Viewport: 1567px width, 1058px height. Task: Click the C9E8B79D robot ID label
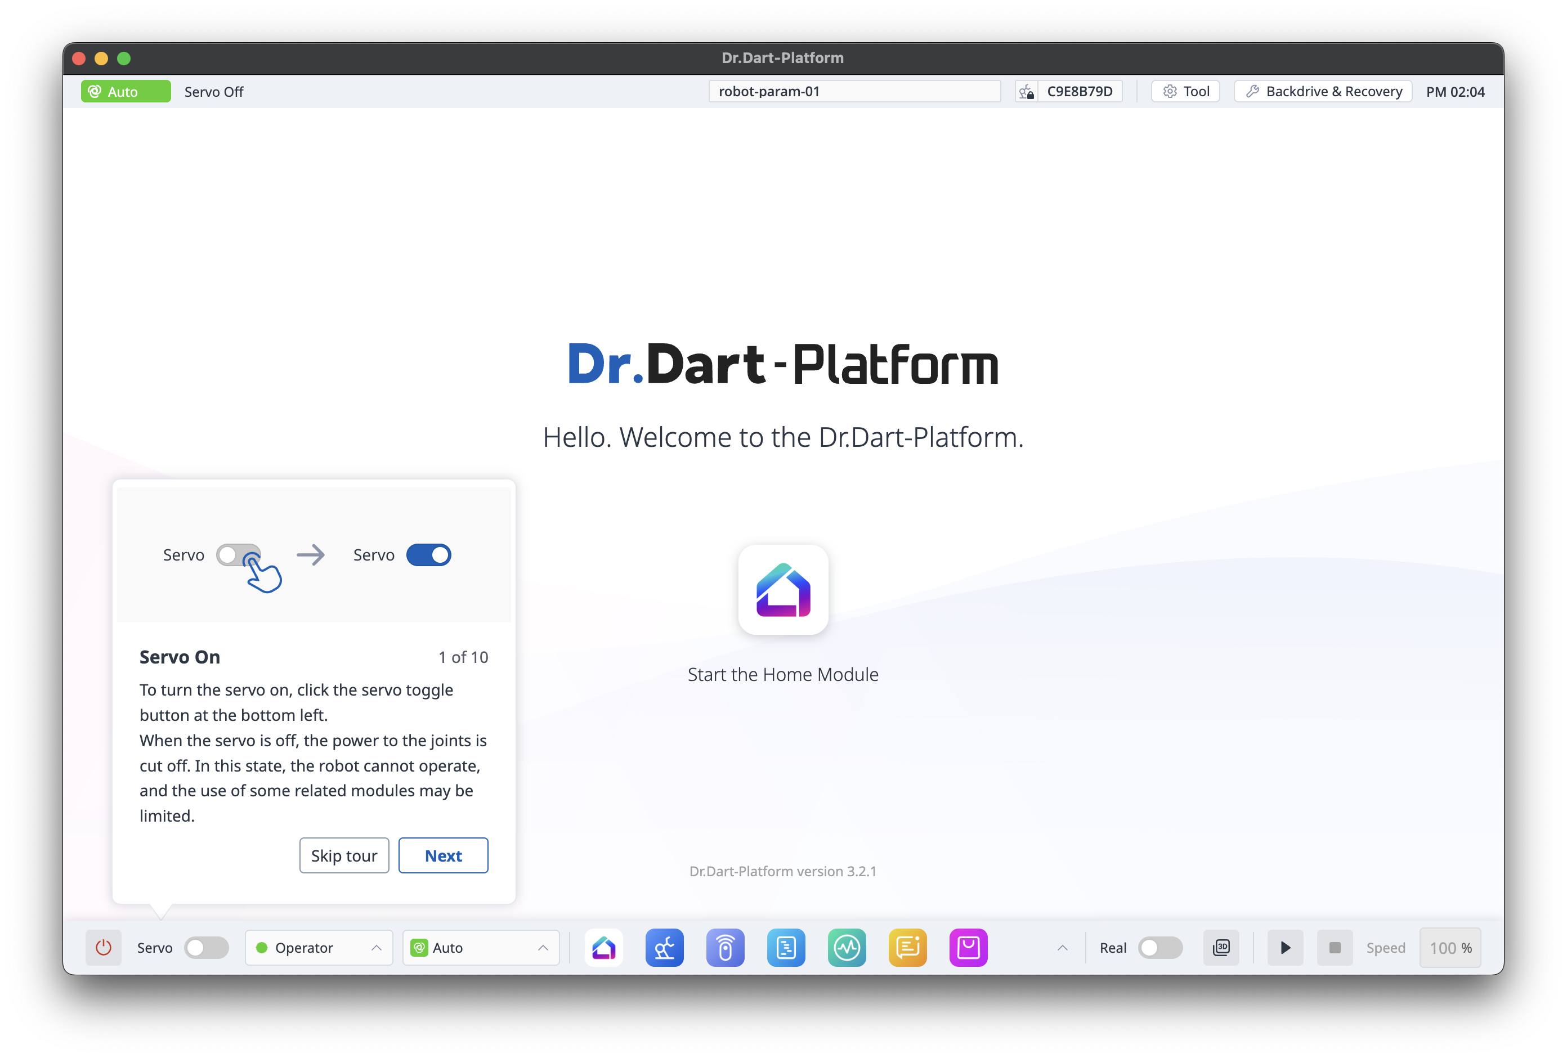point(1080,92)
